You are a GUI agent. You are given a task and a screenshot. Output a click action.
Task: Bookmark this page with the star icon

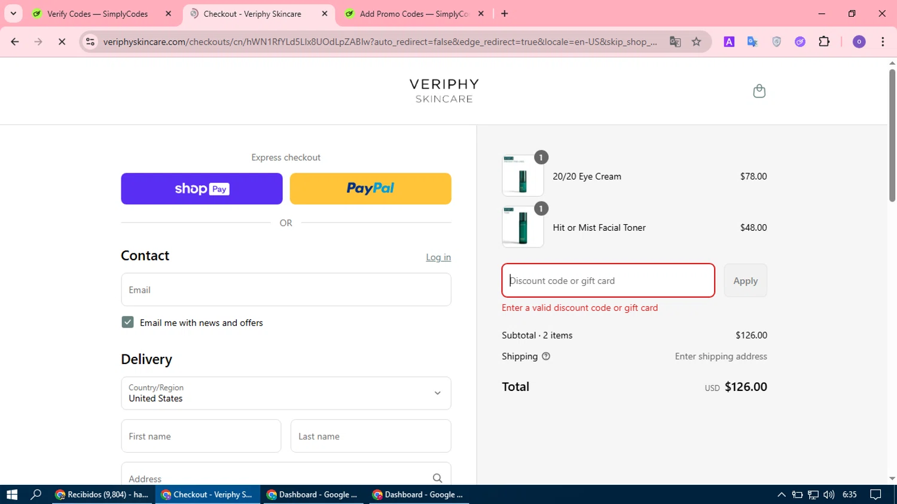(x=696, y=42)
